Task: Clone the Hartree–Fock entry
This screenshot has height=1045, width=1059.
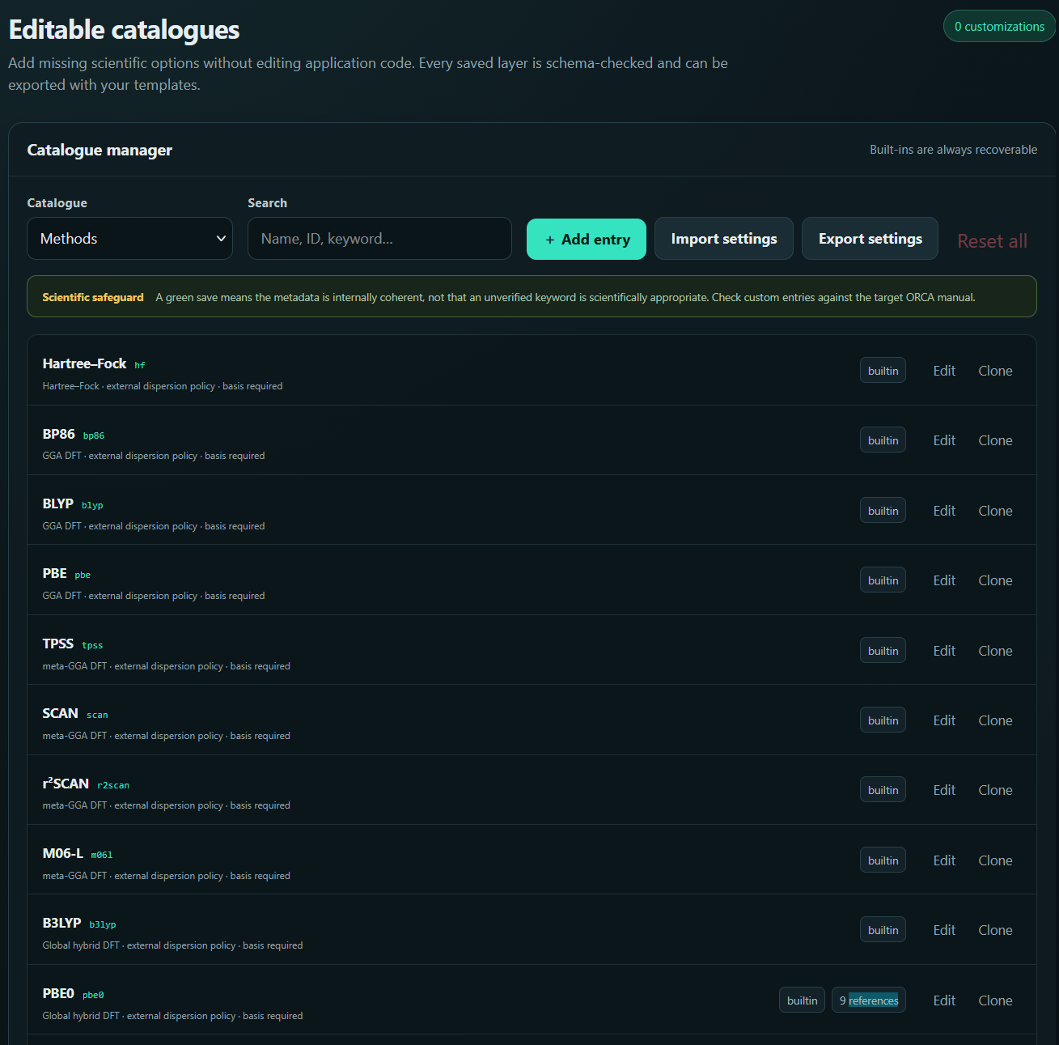Action: pyautogui.click(x=995, y=371)
